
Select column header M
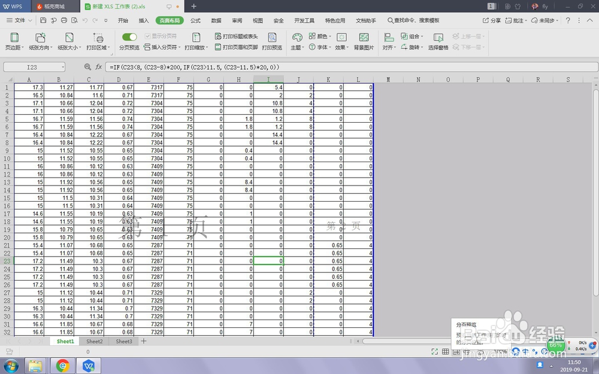(388, 80)
